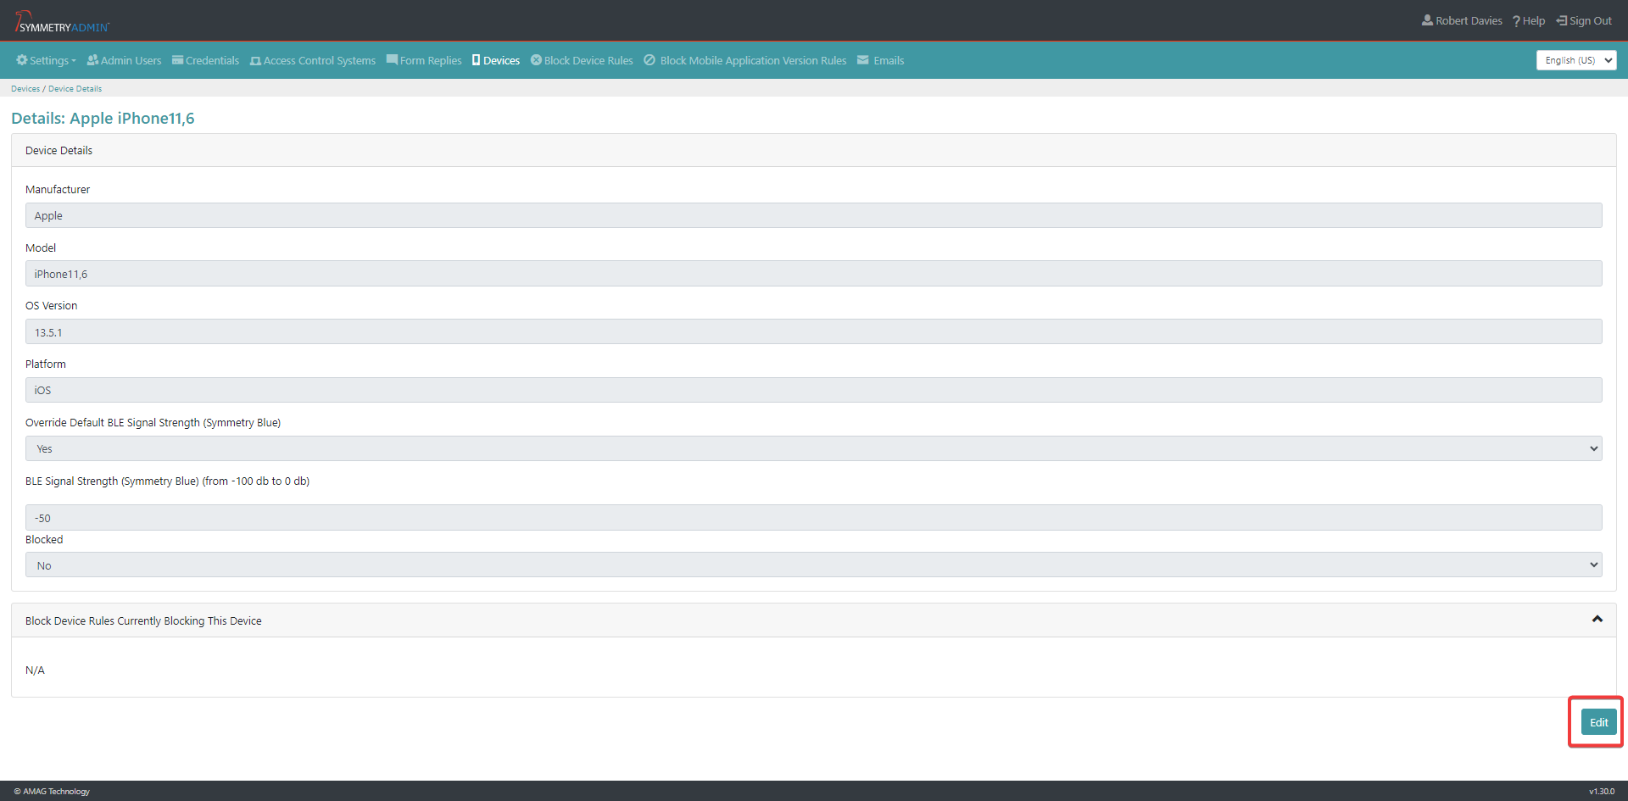Click the Credentials card icon

pos(178,60)
